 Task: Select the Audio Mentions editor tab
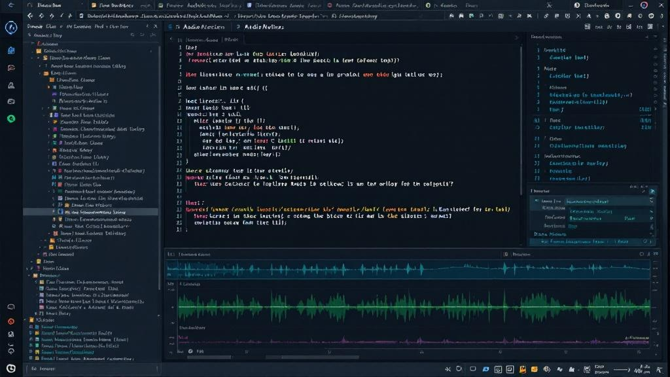[203, 27]
